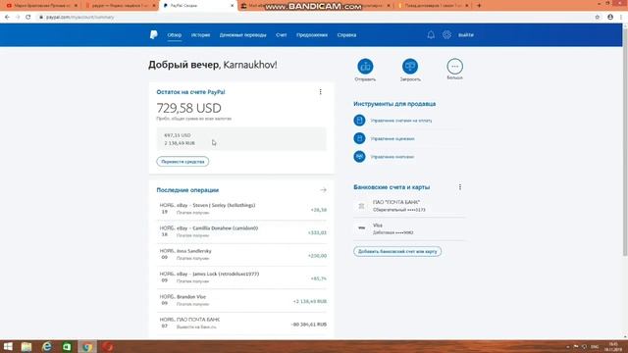Image resolution: width=628 pixels, height=353 pixels.
Task: Click the browser back arrow
Action: click(7, 18)
